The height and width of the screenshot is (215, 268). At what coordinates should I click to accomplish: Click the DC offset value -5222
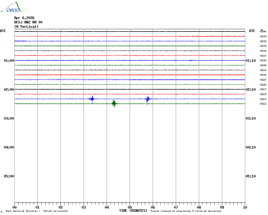[263, 85]
